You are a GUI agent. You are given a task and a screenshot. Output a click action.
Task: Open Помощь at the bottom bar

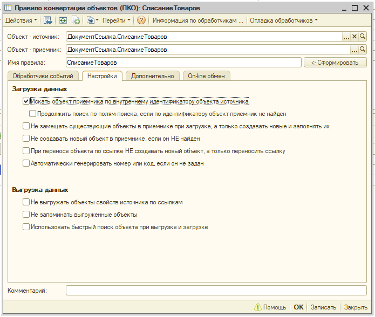tap(274, 307)
